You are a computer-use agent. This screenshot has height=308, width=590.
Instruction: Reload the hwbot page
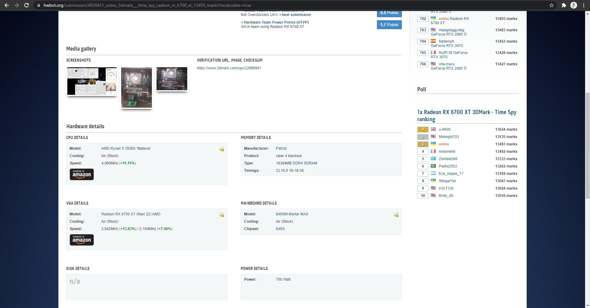point(26,5)
